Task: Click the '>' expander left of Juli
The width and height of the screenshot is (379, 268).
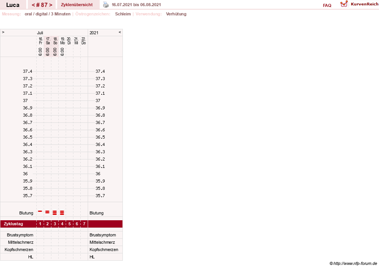Action: coord(3,32)
